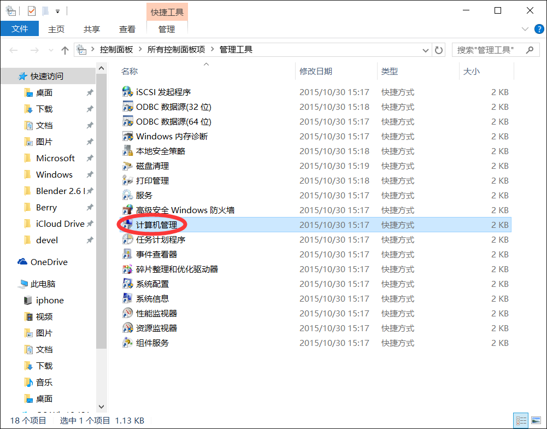Screen dimensions: 547x429
Task: Navigate to 控制面板 in breadcrumb path
Action: coord(116,50)
